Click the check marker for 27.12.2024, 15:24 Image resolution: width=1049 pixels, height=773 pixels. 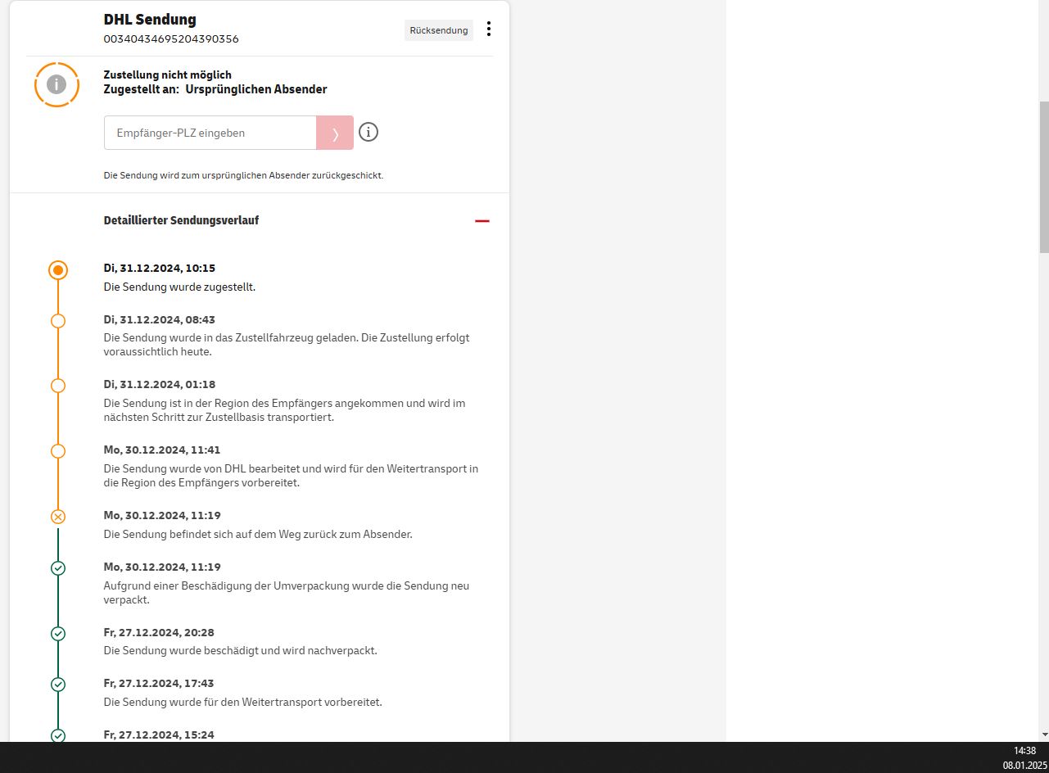tap(58, 736)
